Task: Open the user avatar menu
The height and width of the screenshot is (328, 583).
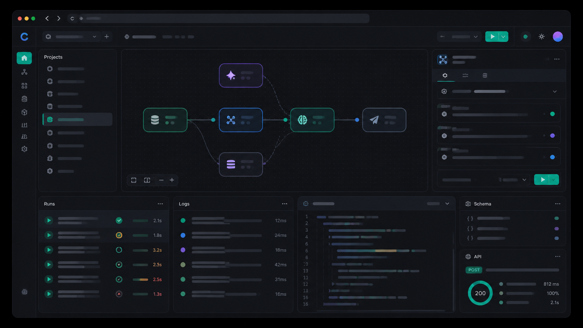Action: (558, 37)
